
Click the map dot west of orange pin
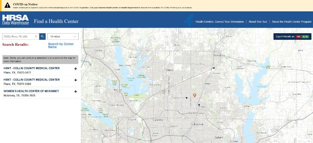pos(187,98)
